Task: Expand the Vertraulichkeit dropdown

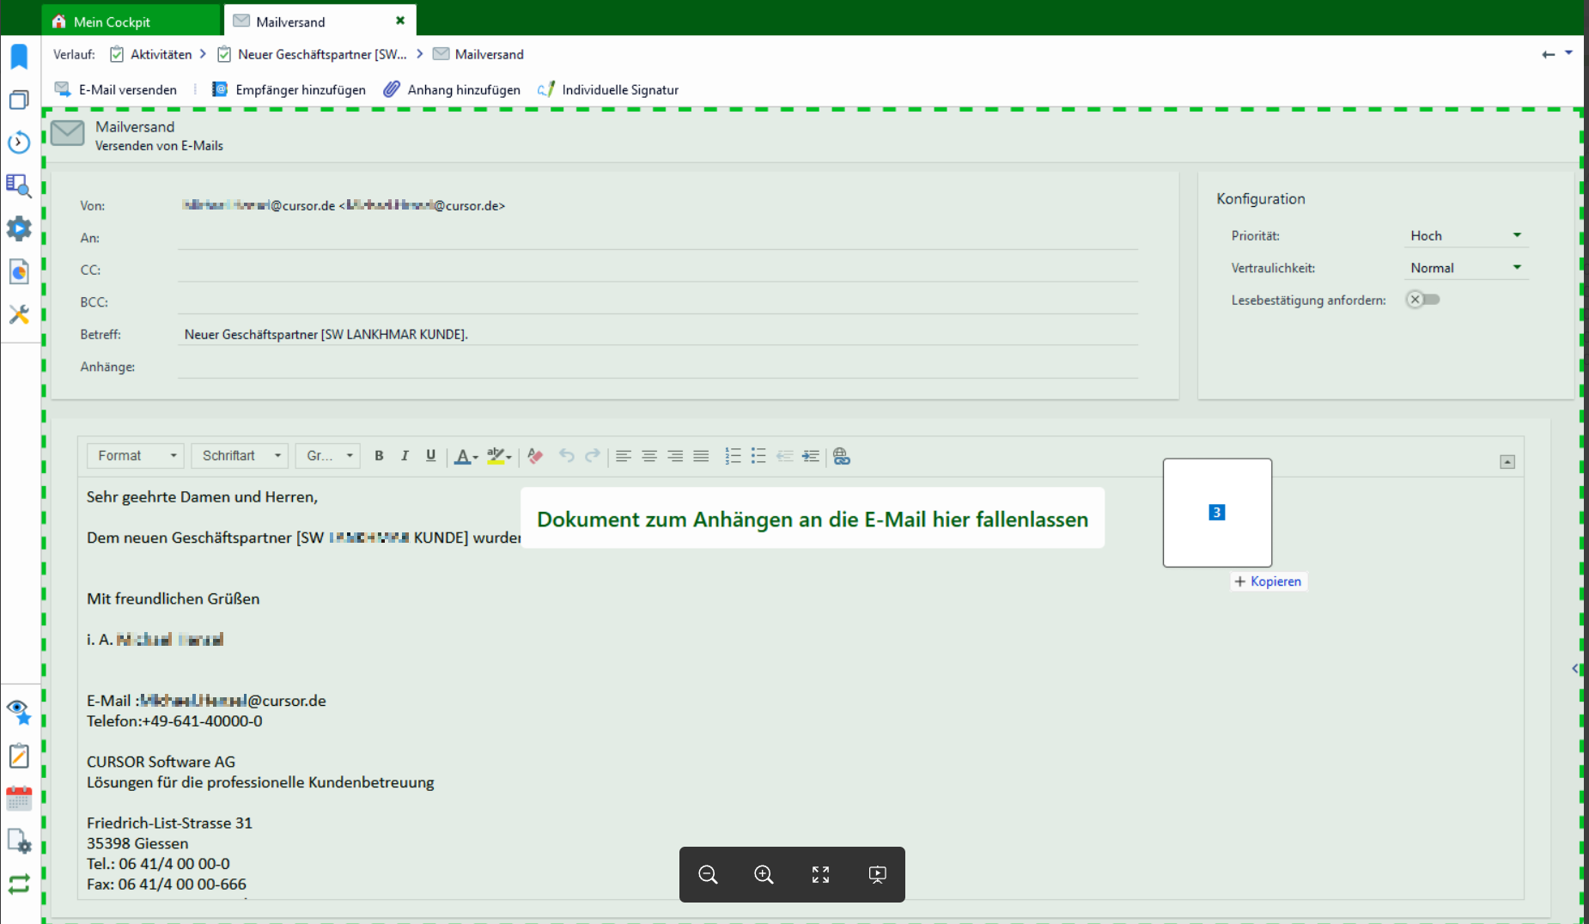Action: click(x=1465, y=268)
